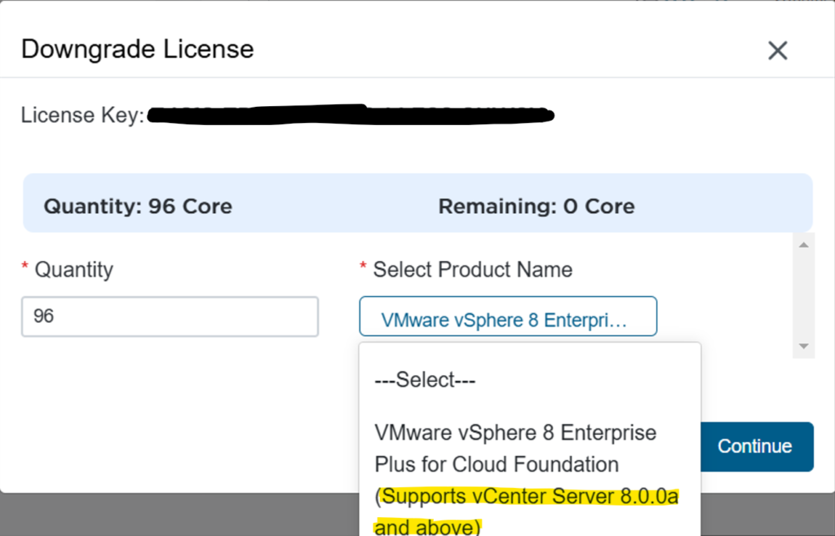Image resolution: width=835 pixels, height=536 pixels.
Task: Close the Downgrade License dialog
Action: coord(777,51)
